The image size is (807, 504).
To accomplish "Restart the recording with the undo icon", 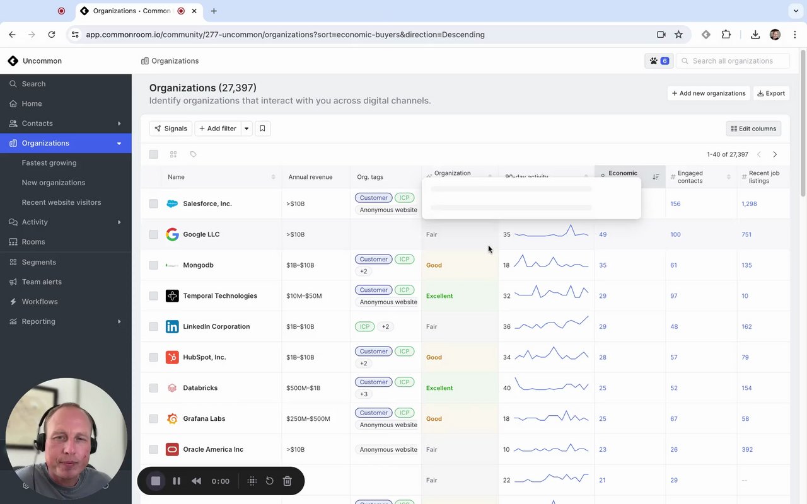I will tap(269, 481).
